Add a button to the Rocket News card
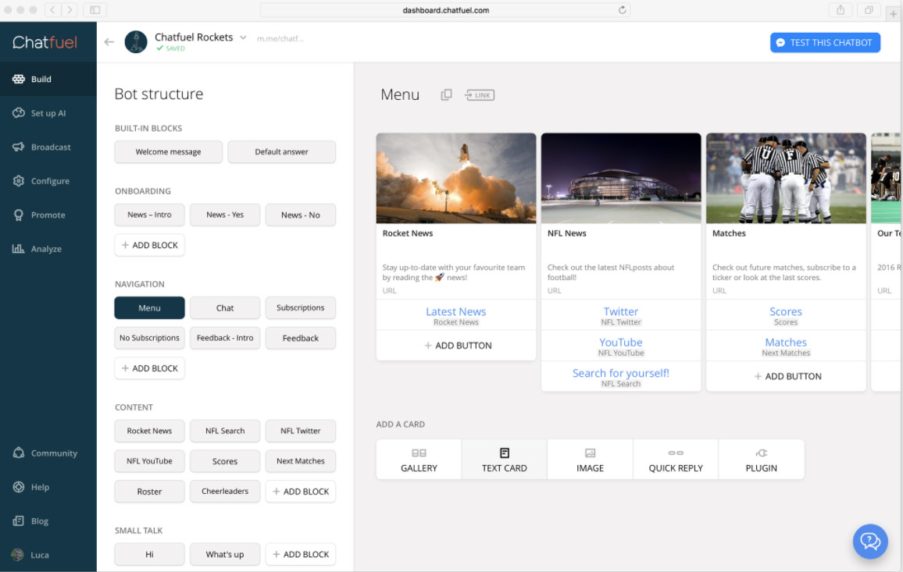 pyautogui.click(x=456, y=345)
